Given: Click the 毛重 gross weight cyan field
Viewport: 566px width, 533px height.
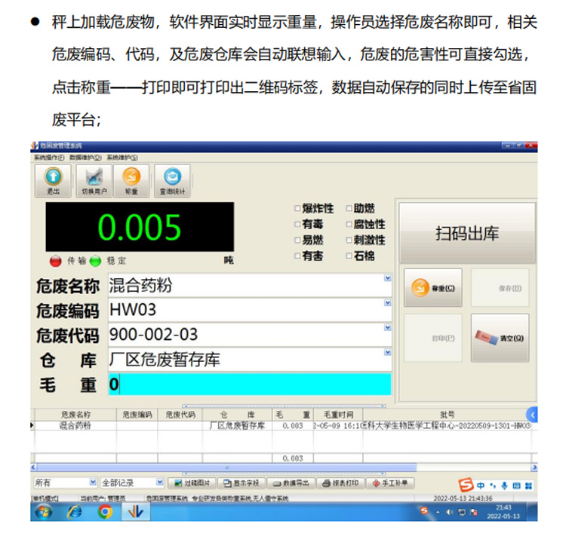Looking at the screenshot, I should (250, 384).
